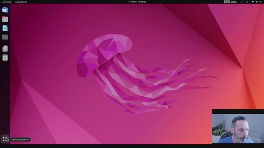The image size is (264, 148).
Task: Open the SD card drive icon in dock
Action: coord(5,49)
